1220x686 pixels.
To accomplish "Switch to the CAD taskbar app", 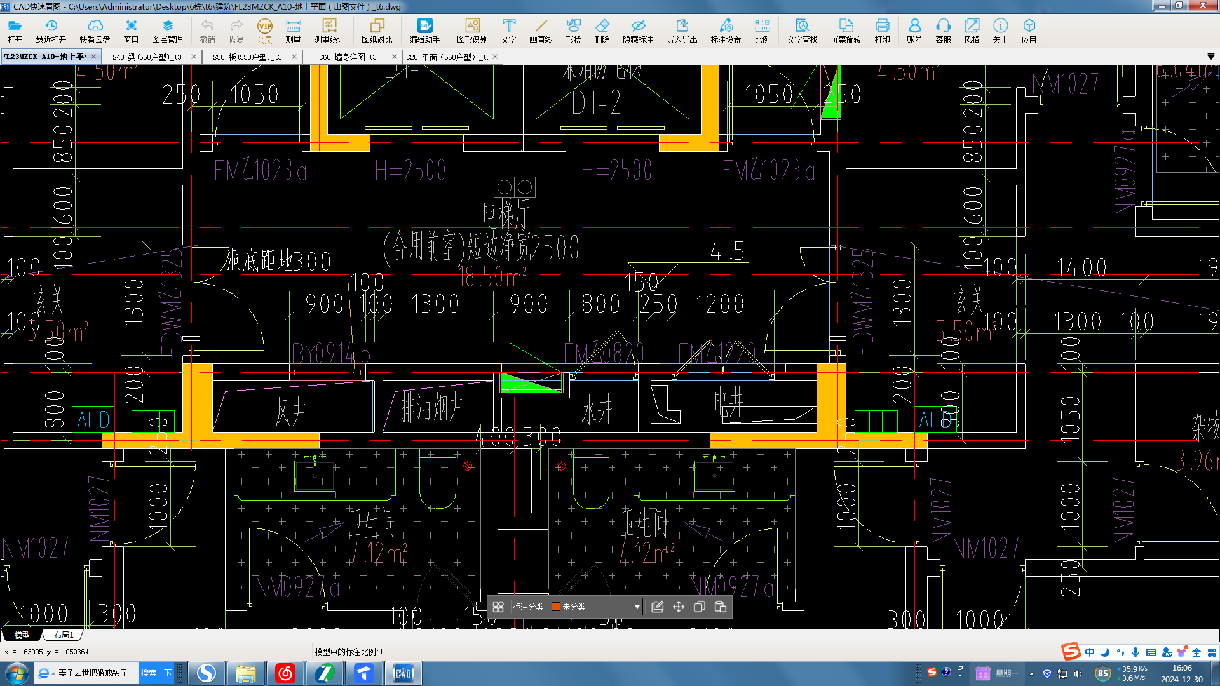I will pos(403,673).
